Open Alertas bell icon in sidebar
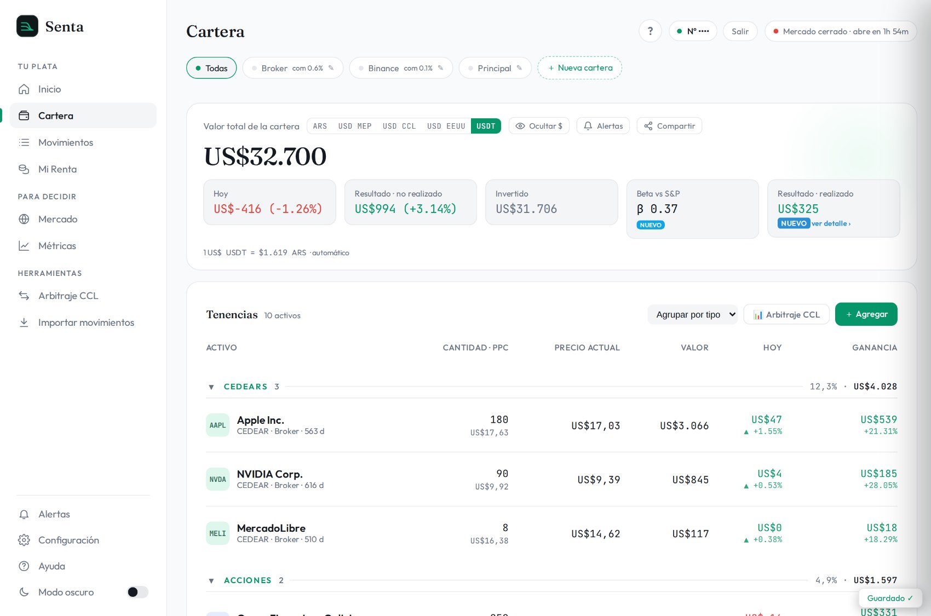Viewport: 931px width, 616px height. point(24,514)
